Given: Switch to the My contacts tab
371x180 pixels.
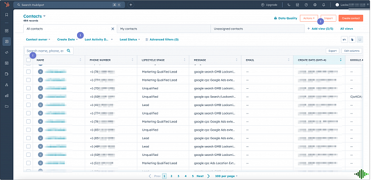Looking at the screenshot, I should click(x=164, y=29).
